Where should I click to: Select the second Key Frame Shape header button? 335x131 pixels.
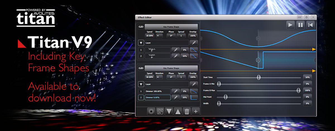tap(171, 68)
